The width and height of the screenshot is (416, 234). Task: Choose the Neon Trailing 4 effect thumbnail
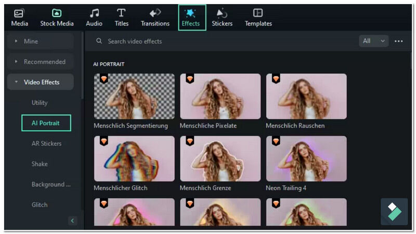point(306,159)
